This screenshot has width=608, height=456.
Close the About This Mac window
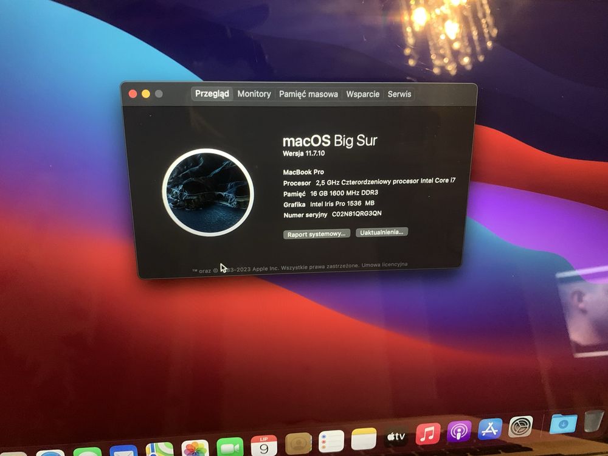[133, 94]
